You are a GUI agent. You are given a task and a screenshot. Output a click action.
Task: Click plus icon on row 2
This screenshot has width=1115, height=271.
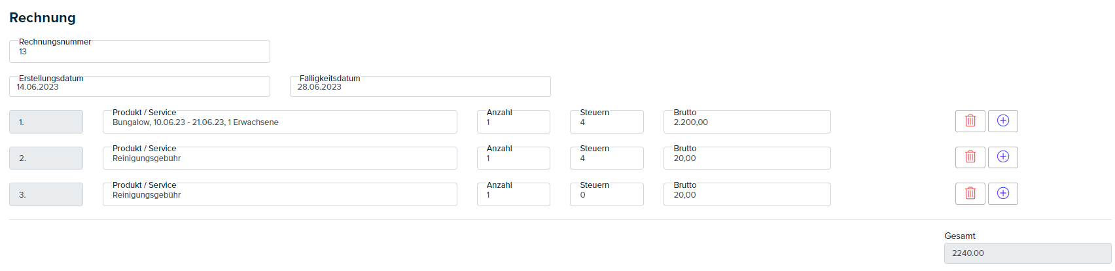pyautogui.click(x=1002, y=157)
